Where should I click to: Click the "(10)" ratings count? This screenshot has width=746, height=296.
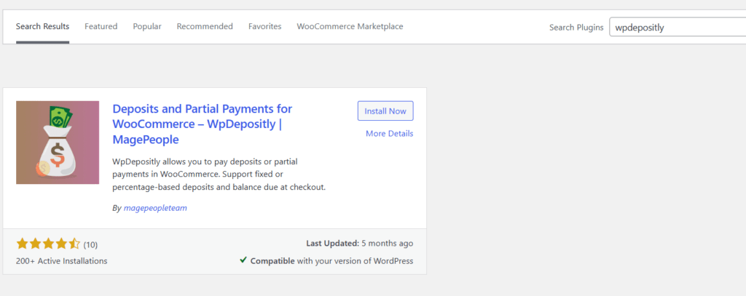tap(90, 244)
